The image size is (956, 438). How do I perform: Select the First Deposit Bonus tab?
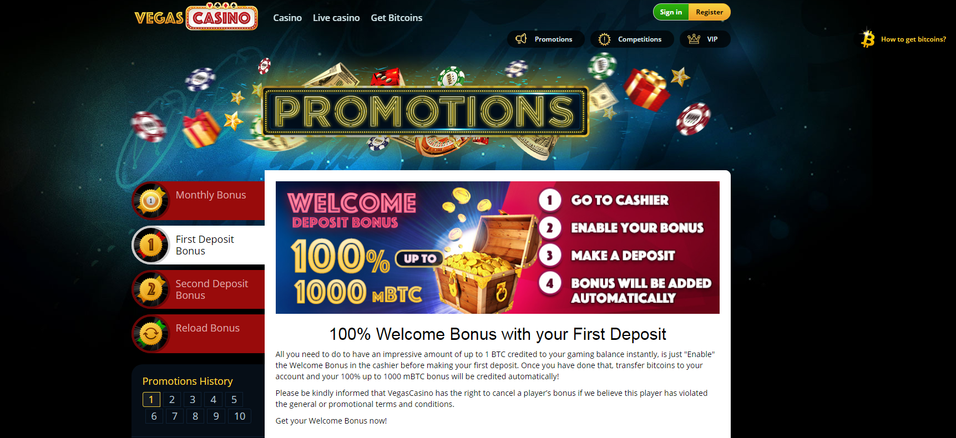coord(198,245)
